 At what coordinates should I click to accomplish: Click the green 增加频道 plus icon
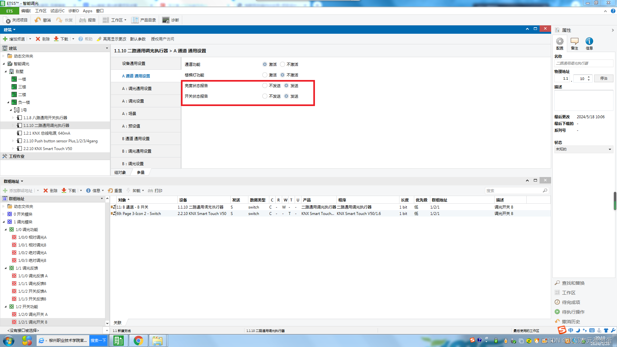click(5, 39)
